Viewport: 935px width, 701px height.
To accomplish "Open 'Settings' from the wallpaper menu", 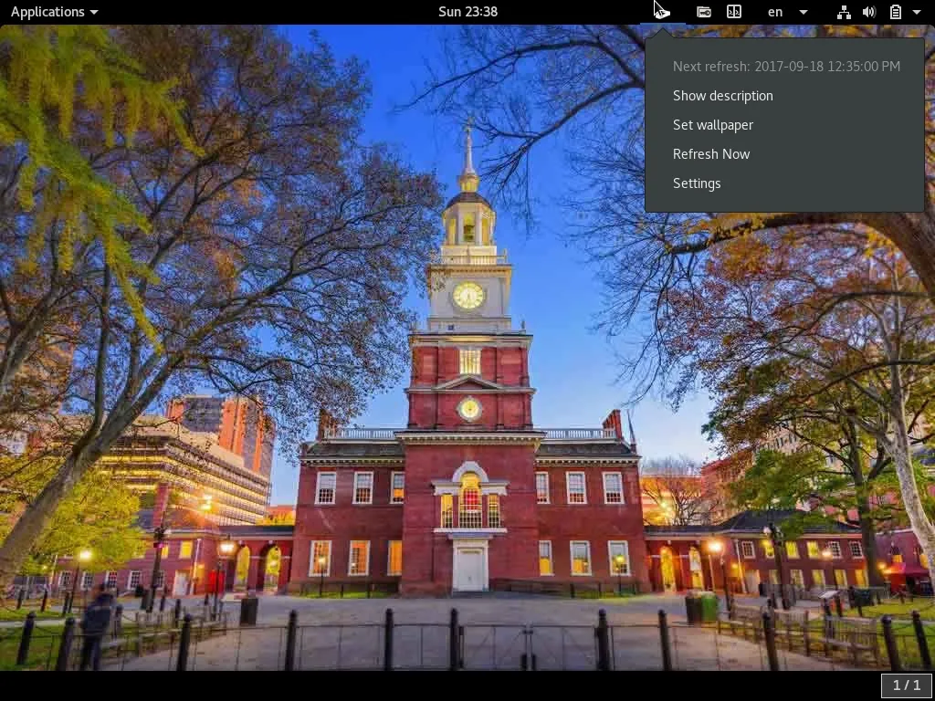I will (x=697, y=183).
